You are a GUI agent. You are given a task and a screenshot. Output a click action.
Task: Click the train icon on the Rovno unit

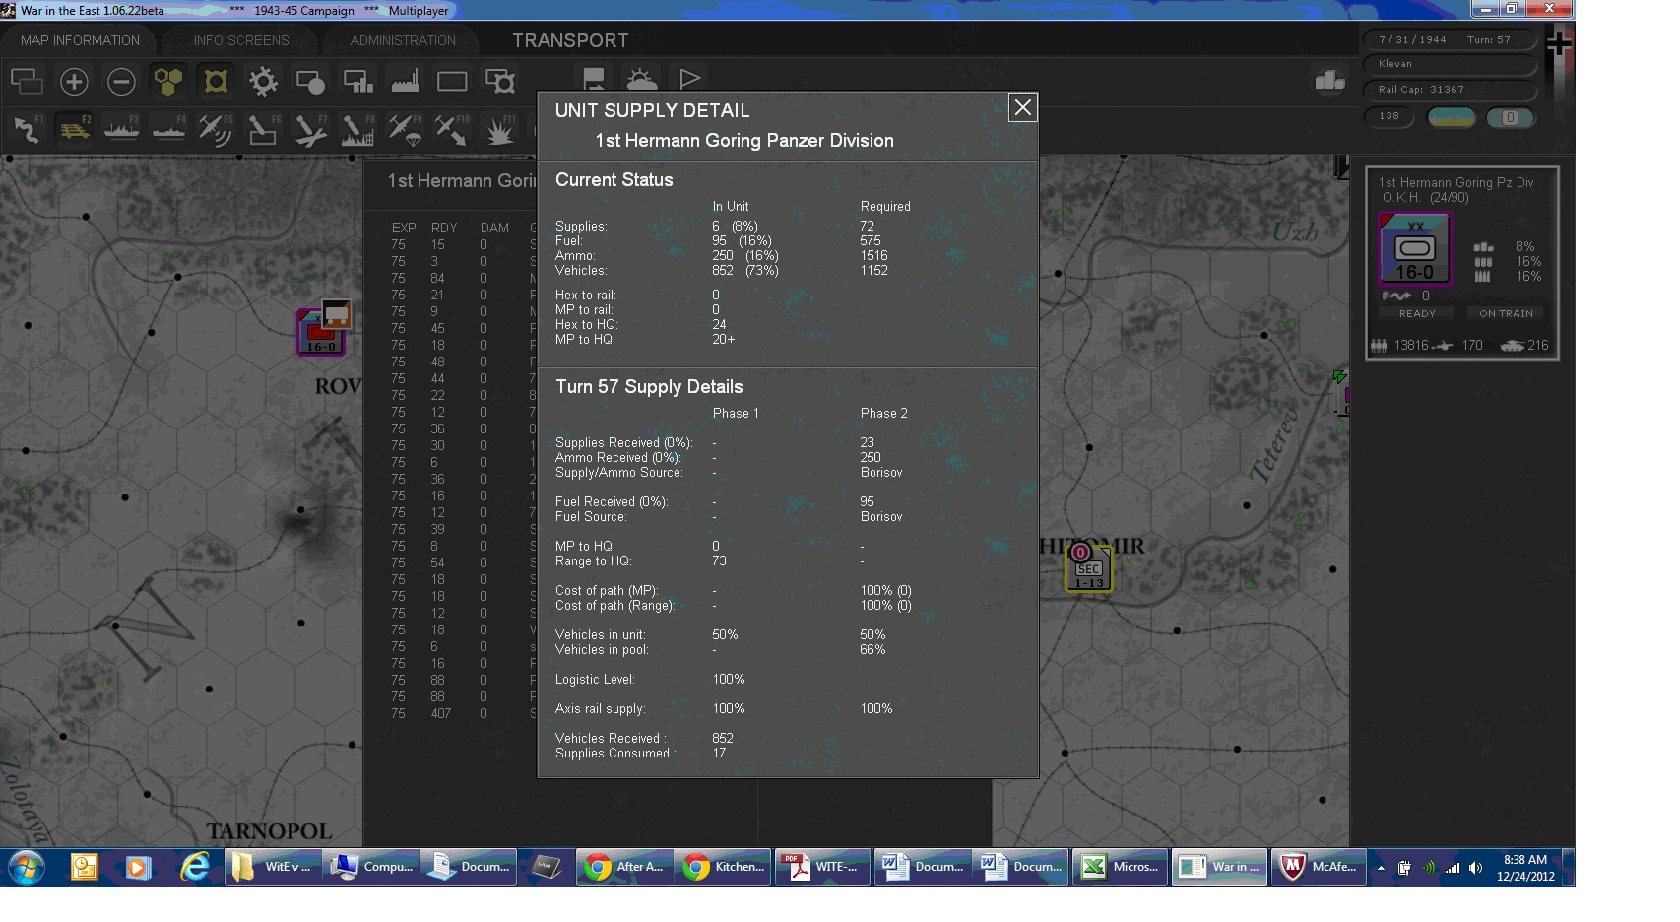point(337,314)
